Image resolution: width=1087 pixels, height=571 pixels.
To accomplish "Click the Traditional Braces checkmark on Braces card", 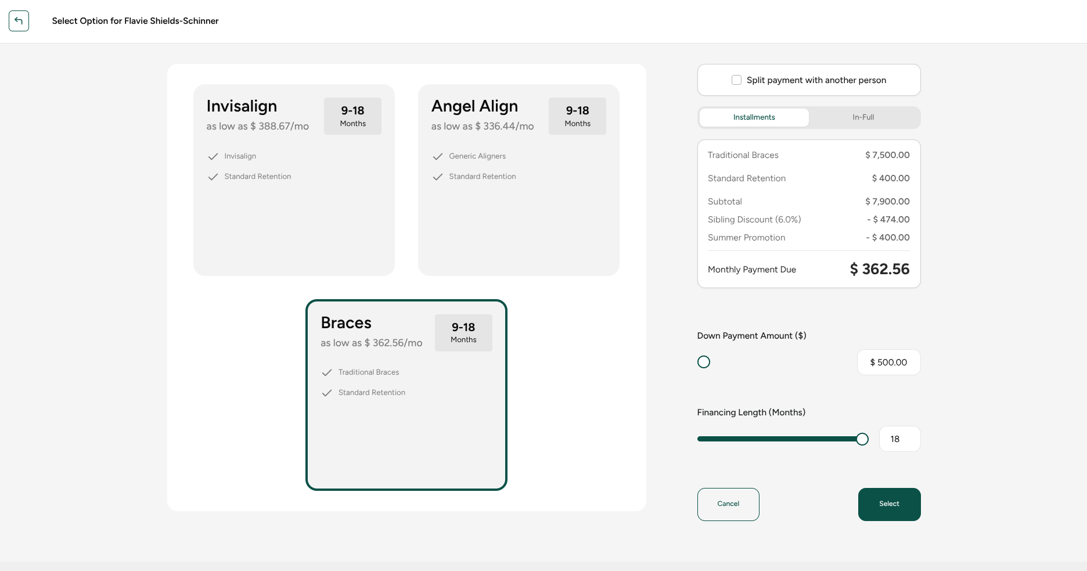I will [327, 372].
